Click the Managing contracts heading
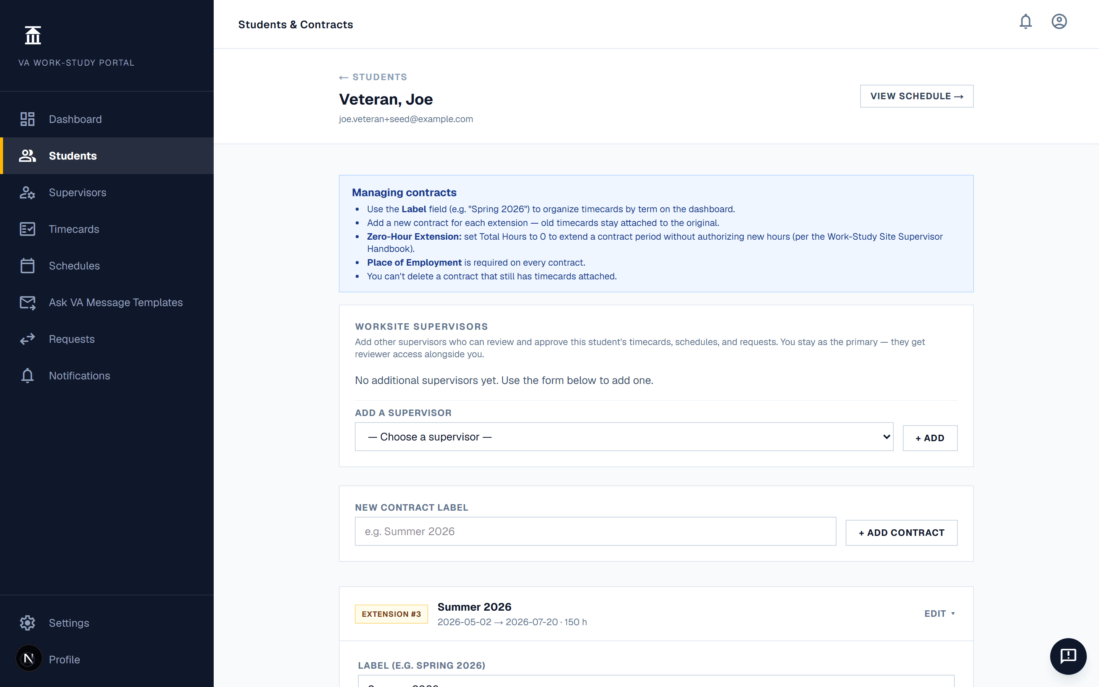Image resolution: width=1099 pixels, height=687 pixels. tap(404, 193)
